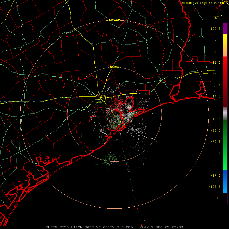Image resolution: width=229 pixels, height=229 pixels.
Task: Click the -32.0 velocity legend value
Action: pos(216,131)
